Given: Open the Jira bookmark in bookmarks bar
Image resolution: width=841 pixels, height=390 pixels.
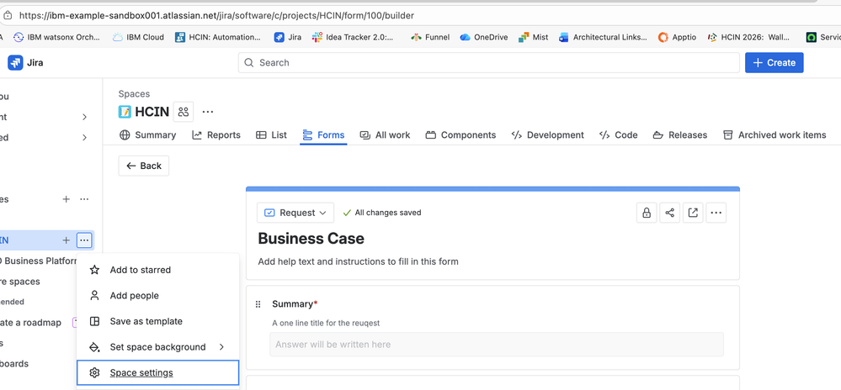Looking at the screenshot, I should [287, 37].
